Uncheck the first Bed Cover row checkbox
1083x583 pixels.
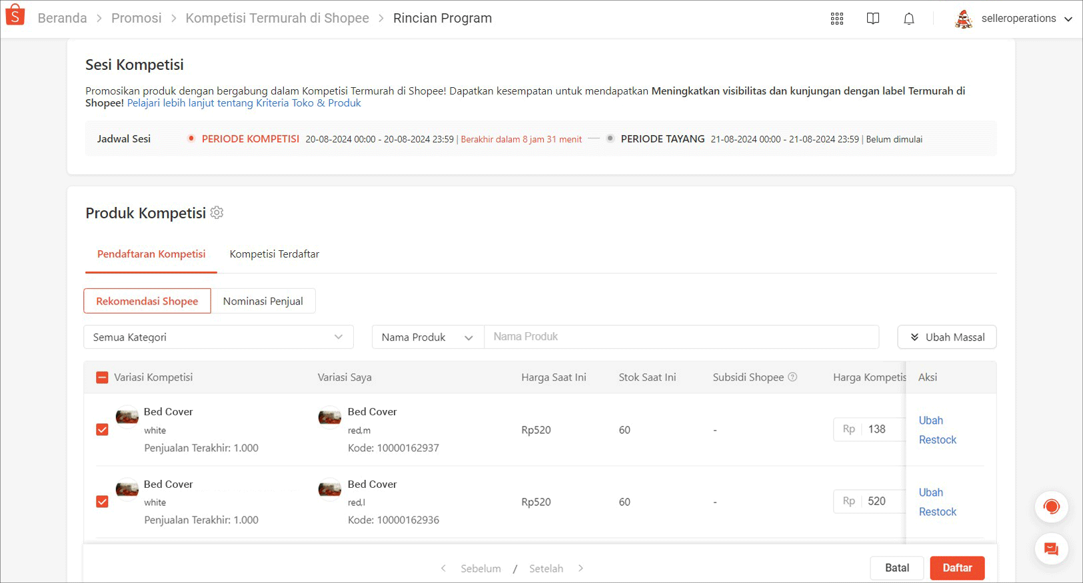(102, 430)
